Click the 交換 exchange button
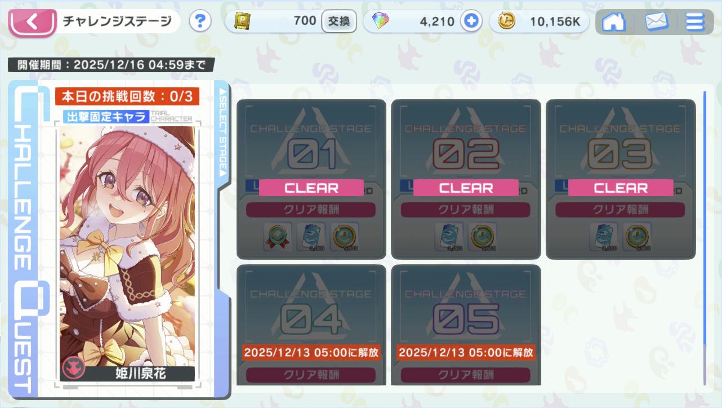The height and width of the screenshot is (408, 722). point(339,22)
